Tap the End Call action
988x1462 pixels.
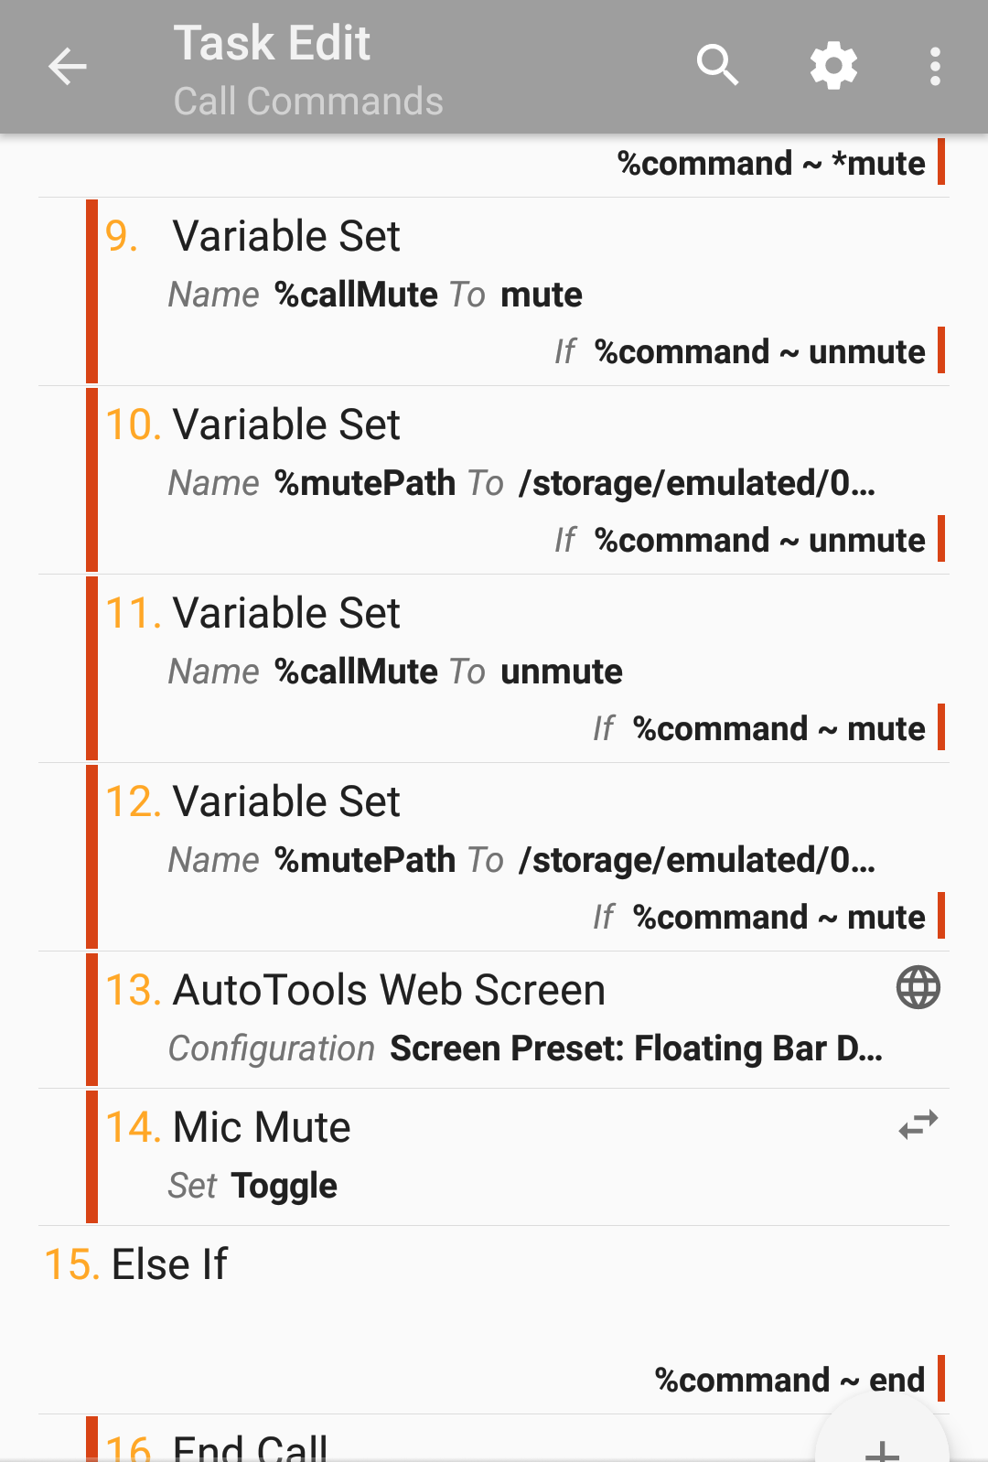pyautogui.click(x=249, y=1446)
